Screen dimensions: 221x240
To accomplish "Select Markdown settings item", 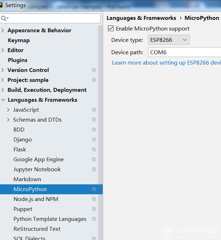I will pos(27,179).
